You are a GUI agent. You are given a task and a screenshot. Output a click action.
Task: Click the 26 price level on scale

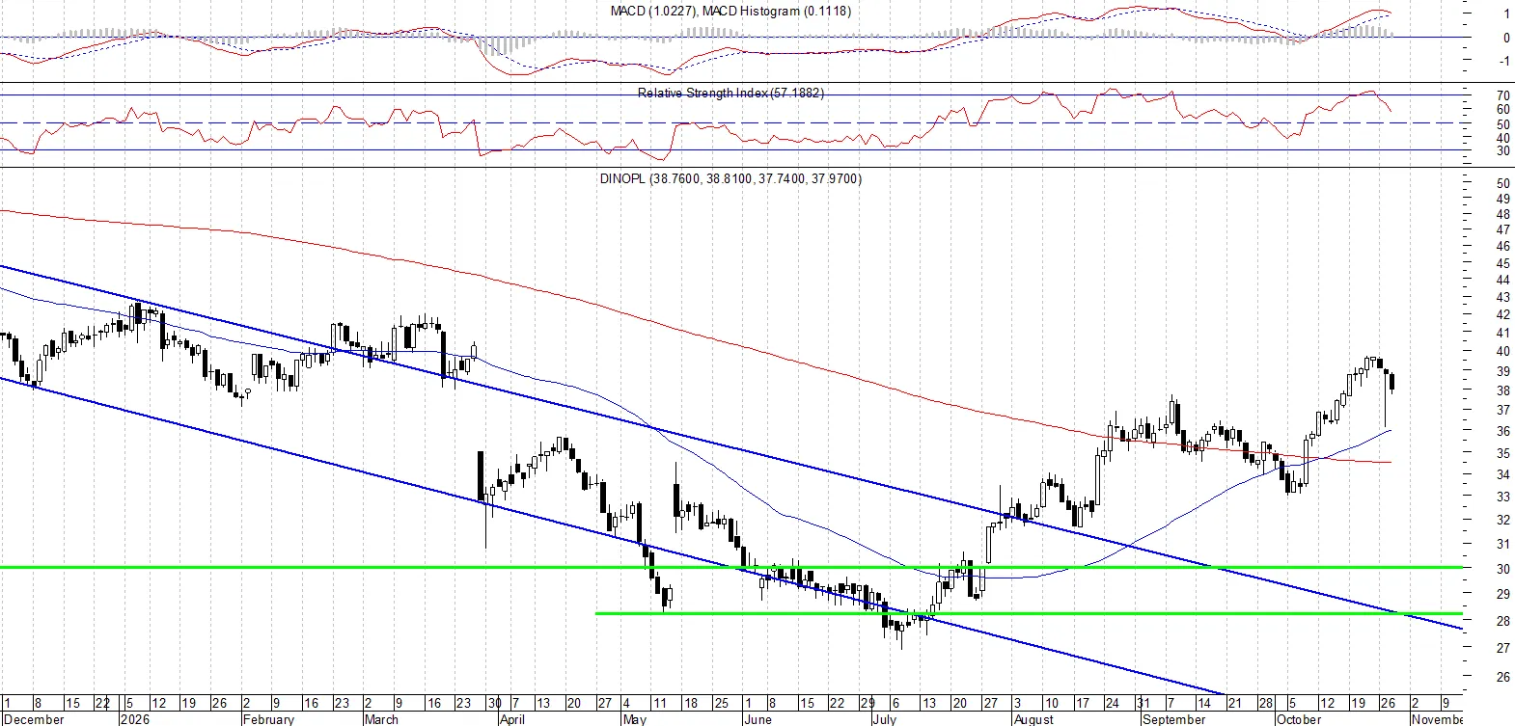(1502, 677)
